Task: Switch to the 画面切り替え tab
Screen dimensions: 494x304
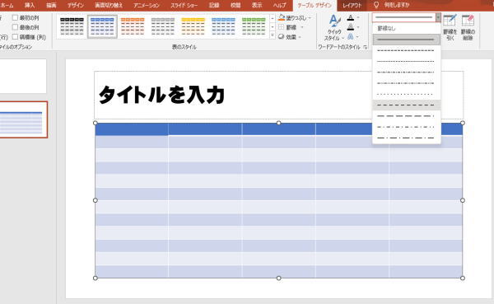Action: tap(109, 6)
